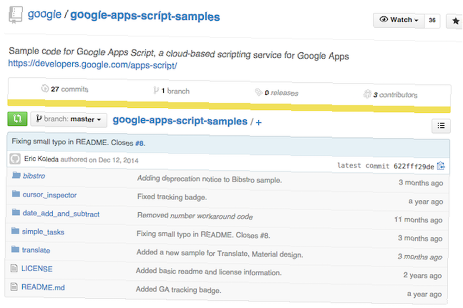Click 'on Dec 12, 2014' date text
The image size is (463, 308).
click(x=113, y=160)
